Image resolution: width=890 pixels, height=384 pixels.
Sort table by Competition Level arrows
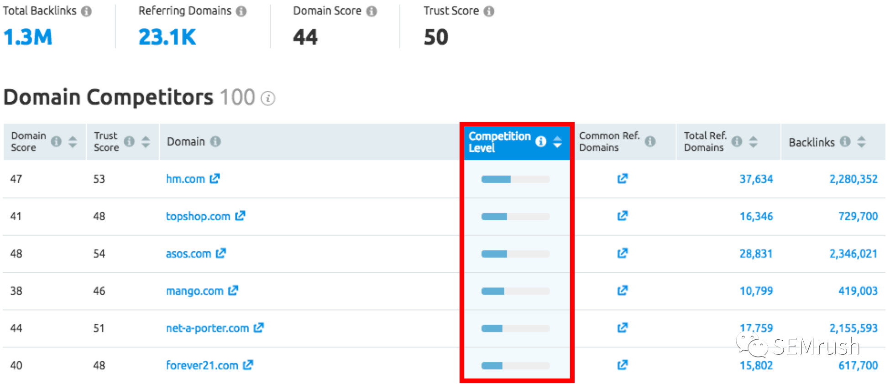pyautogui.click(x=557, y=142)
